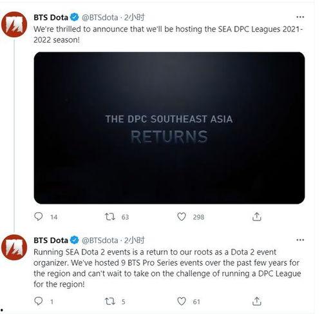Reply to the SEA DPC Leagues announcement tweet
The width and height of the screenshot is (322, 314).
click(39, 217)
